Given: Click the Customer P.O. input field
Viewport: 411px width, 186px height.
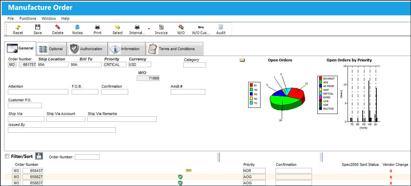Looking at the screenshot, I should point(25,105).
